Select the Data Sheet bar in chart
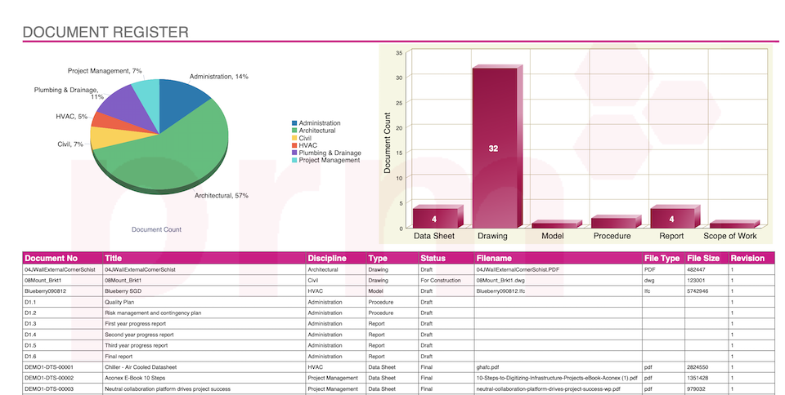Viewport: 785px width, 395px height. tap(434, 218)
